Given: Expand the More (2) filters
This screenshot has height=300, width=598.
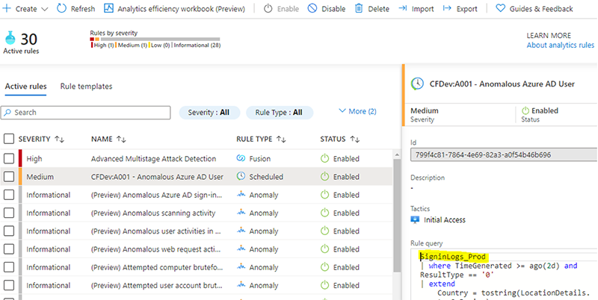Looking at the screenshot, I should pos(357,111).
